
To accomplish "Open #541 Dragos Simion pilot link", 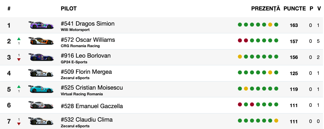I will point(87,24).
